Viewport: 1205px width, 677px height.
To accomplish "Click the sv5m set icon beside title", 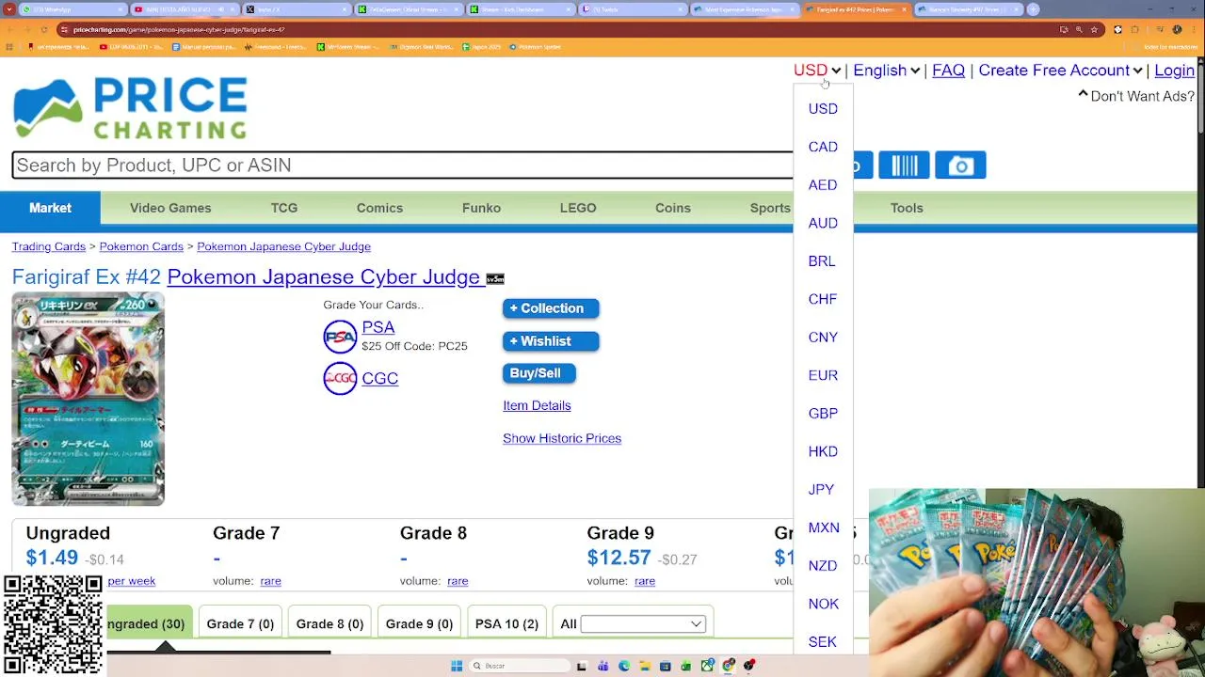I will pos(495,278).
